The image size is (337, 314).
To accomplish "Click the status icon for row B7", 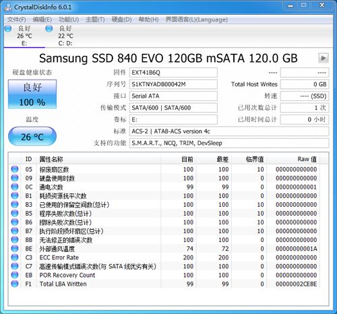I will [15, 230].
